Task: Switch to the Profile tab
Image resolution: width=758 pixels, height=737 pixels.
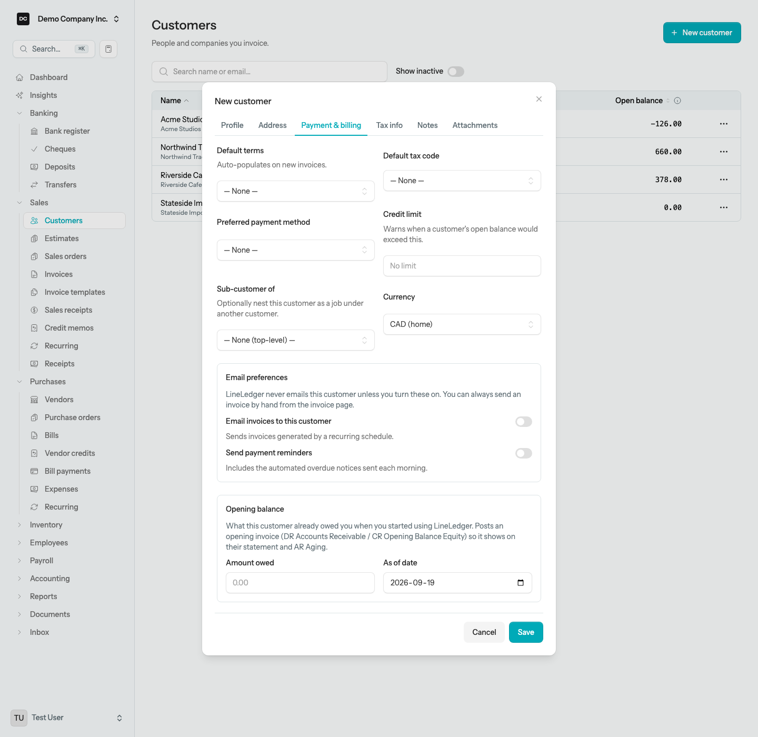Action: point(232,125)
